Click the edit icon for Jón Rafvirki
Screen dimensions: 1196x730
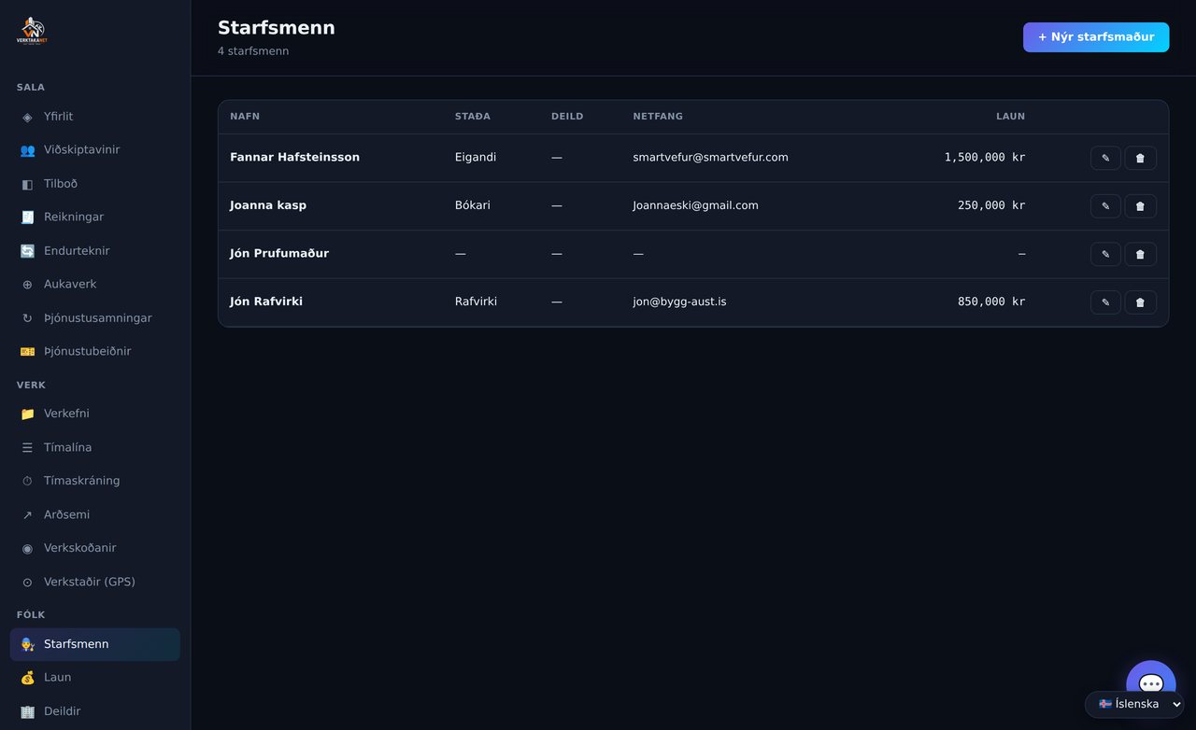pos(1105,302)
